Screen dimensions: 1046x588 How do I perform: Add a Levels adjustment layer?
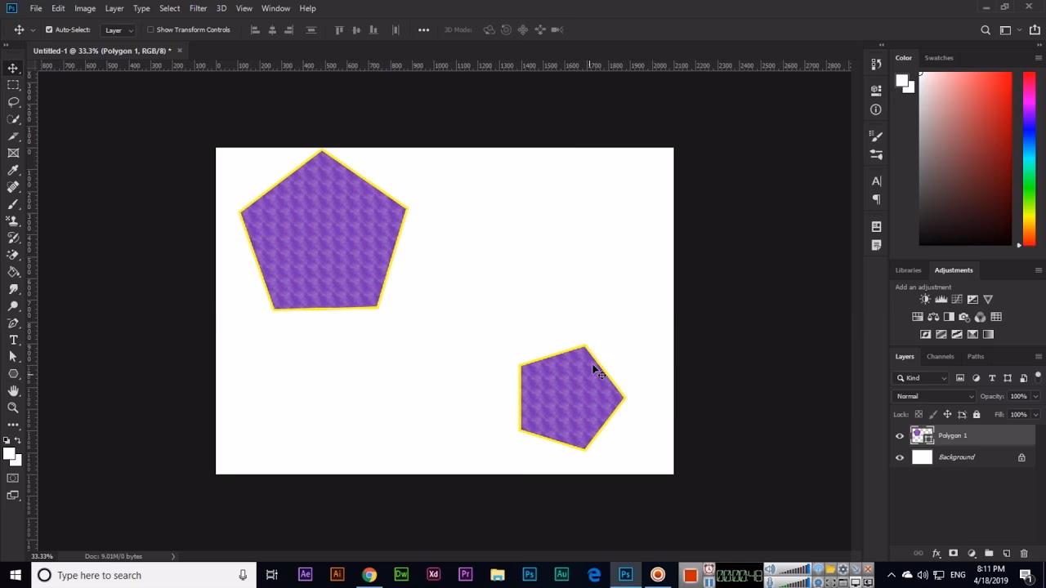(941, 299)
